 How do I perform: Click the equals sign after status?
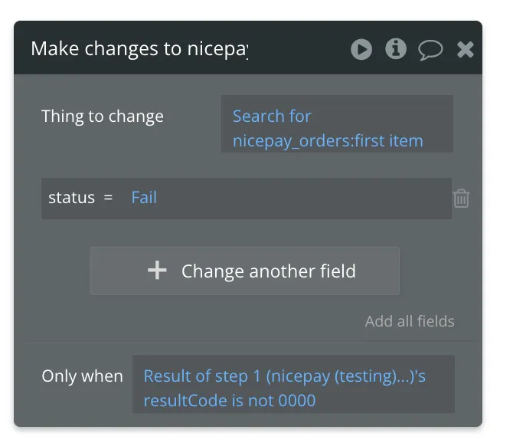[108, 198]
